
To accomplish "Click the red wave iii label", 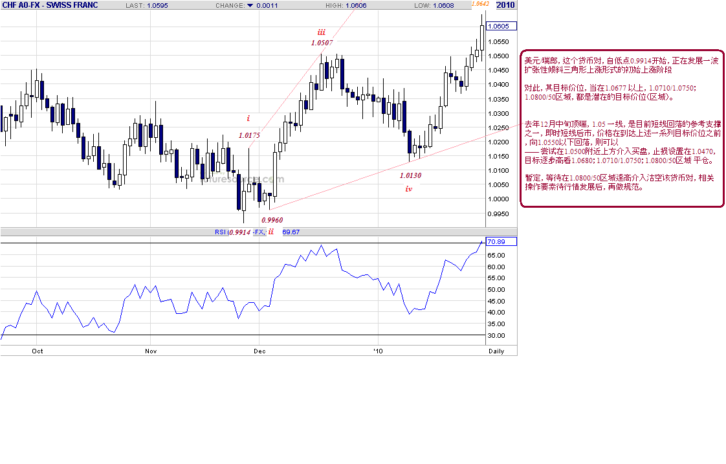I will coord(322,32).
